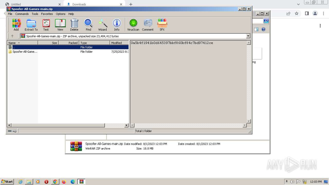Open the Options menu
This screenshot has width=329, height=185.
[x=61, y=14]
